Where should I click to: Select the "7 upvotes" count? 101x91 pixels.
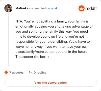16,73
